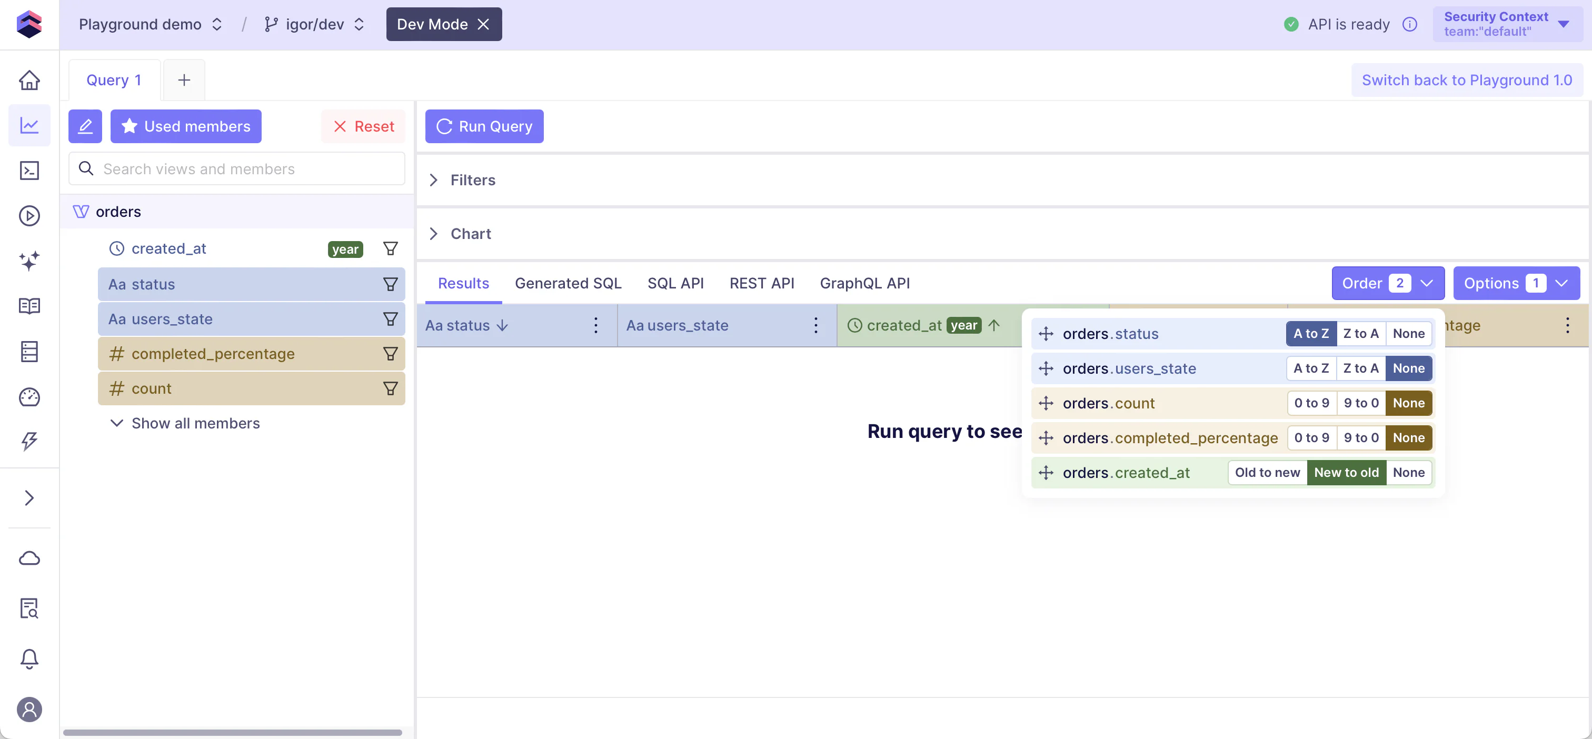This screenshot has width=1592, height=739.
Task: Open the SQL terminal sidebar icon
Action: coord(29,171)
